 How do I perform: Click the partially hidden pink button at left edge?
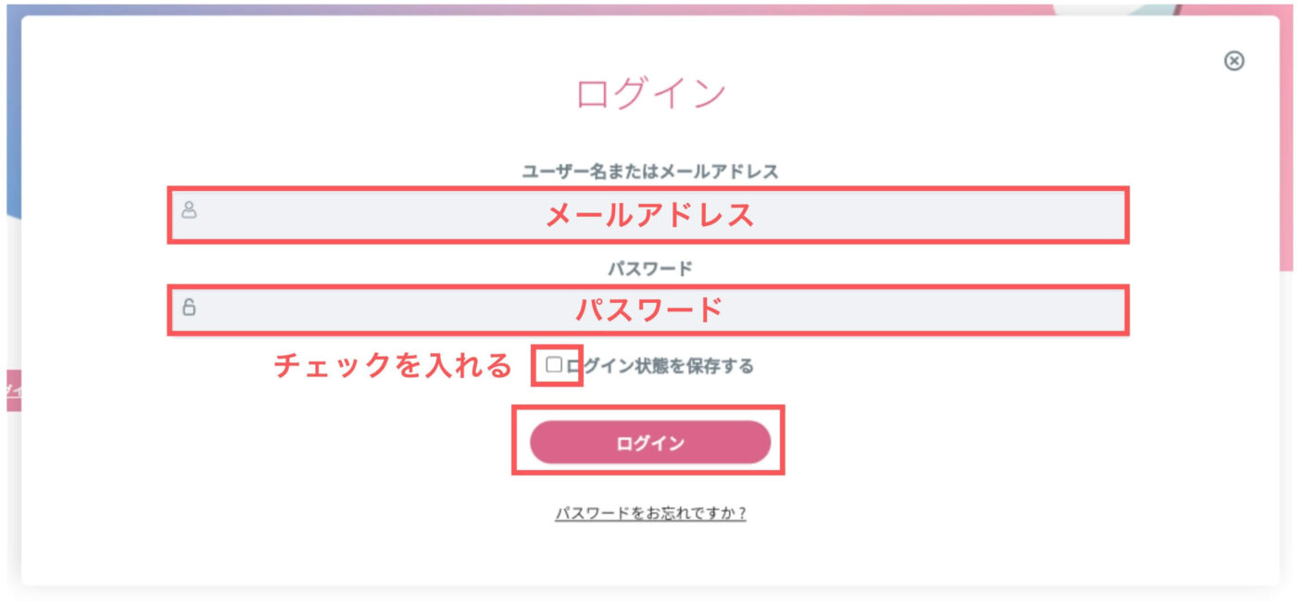coord(12,390)
